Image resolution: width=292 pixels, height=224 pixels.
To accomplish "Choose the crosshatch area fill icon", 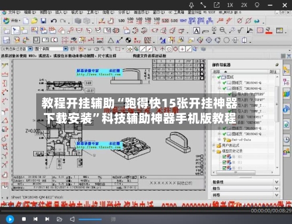I will 260,30.
